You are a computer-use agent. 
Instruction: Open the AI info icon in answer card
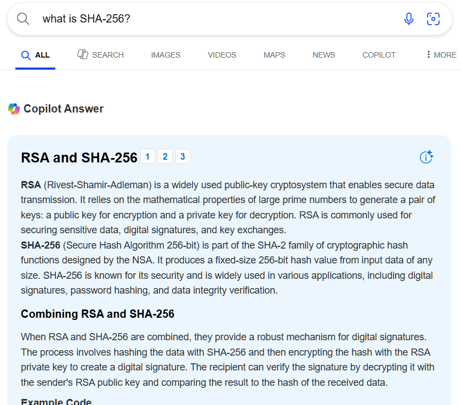point(426,157)
